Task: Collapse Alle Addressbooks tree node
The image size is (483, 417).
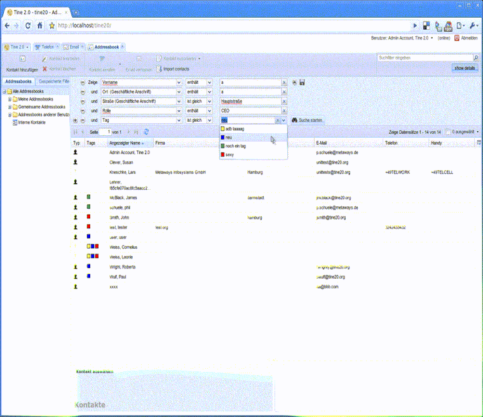Action: [4, 91]
